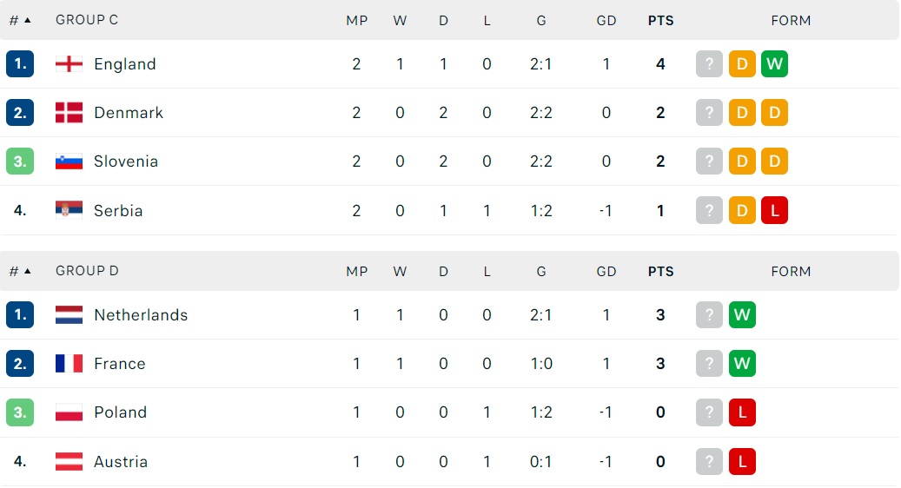
Task: Click the England flag icon
Action: click(x=69, y=63)
